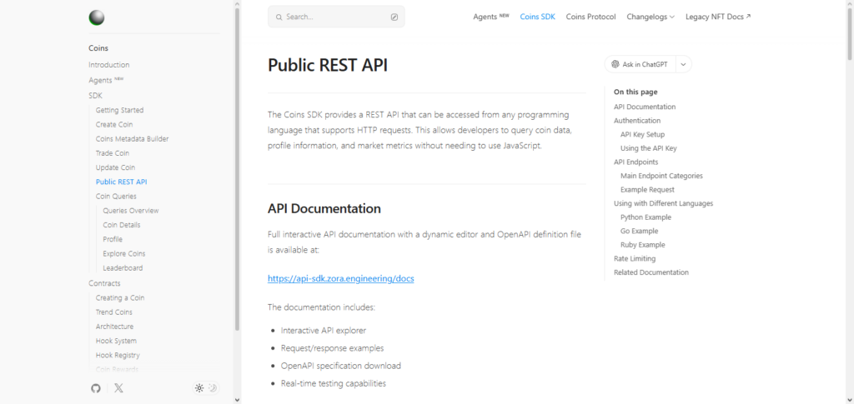The width and height of the screenshot is (854, 404).
Task: Select the Contracts sidebar section
Action: [x=104, y=283]
